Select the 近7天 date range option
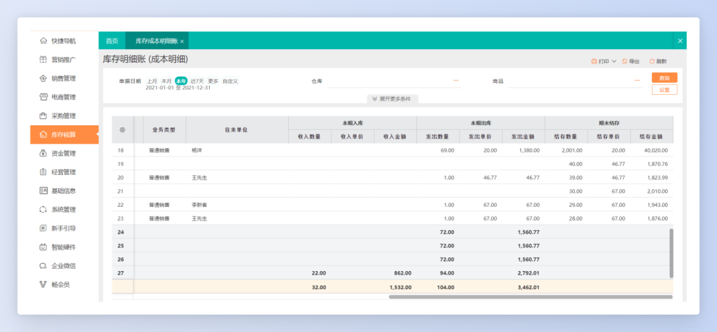This screenshot has width=717, height=332. [x=198, y=81]
